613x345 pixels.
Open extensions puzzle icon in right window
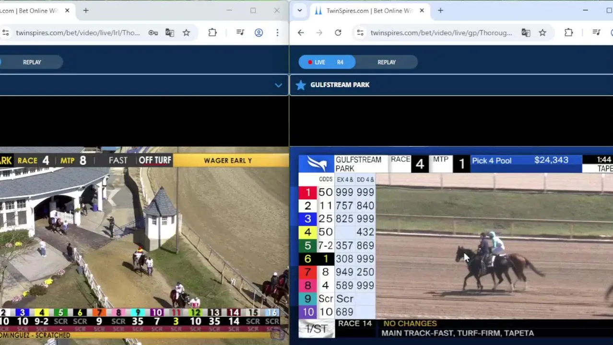(568, 33)
